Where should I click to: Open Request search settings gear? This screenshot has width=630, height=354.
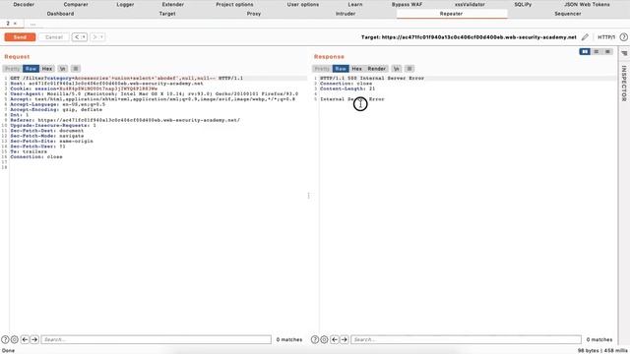[15, 339]
